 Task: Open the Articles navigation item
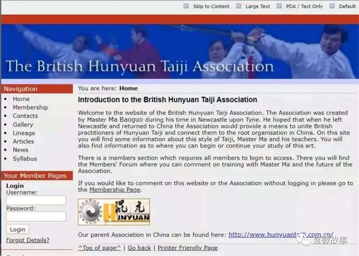pyautogui.click(x=24, y=141)
